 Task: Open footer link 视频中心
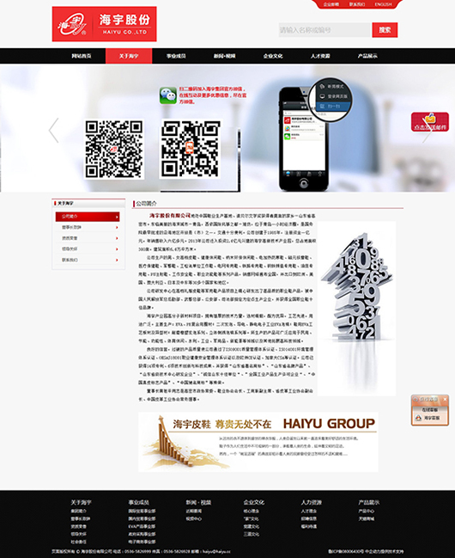(194, 518)
